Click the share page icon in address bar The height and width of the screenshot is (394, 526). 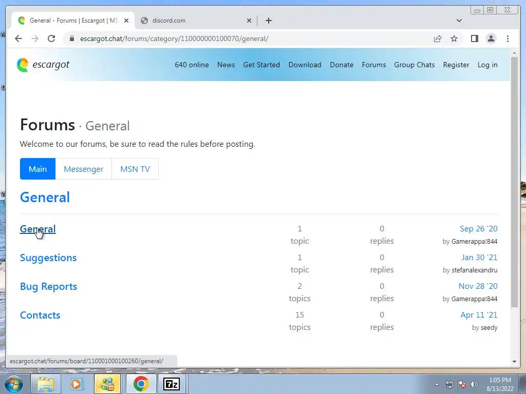(x=438, y=38)
